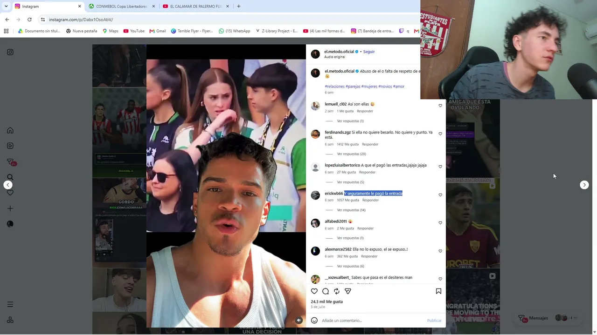Expand "Ver respuestas (6)"
The height and width of the screenshot is (335, 597).
pyautogui.click(x=350, y=266)
